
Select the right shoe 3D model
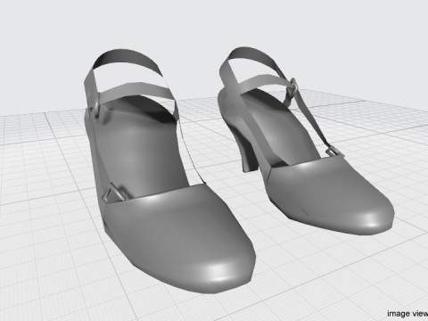tap(306, 141)
